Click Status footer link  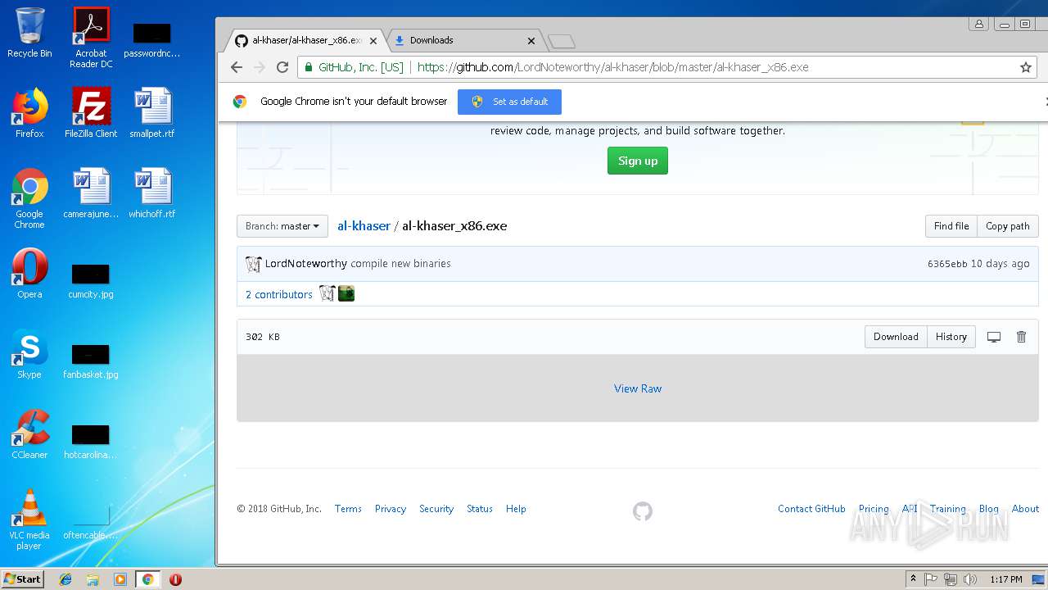click(x=480, y=509)
